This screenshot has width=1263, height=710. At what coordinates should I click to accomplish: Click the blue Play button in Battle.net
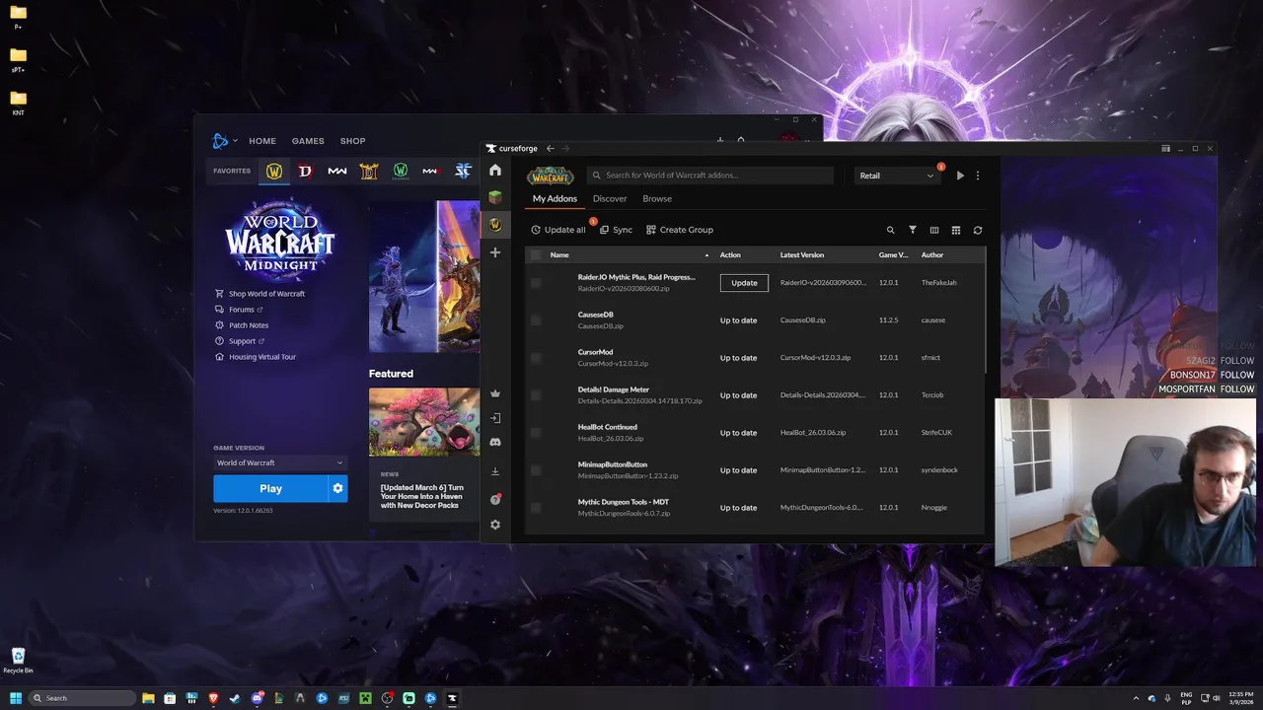270,488
